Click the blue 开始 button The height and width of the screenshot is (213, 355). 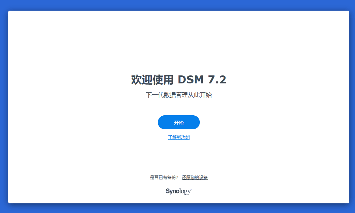click(x=178, y=122)
